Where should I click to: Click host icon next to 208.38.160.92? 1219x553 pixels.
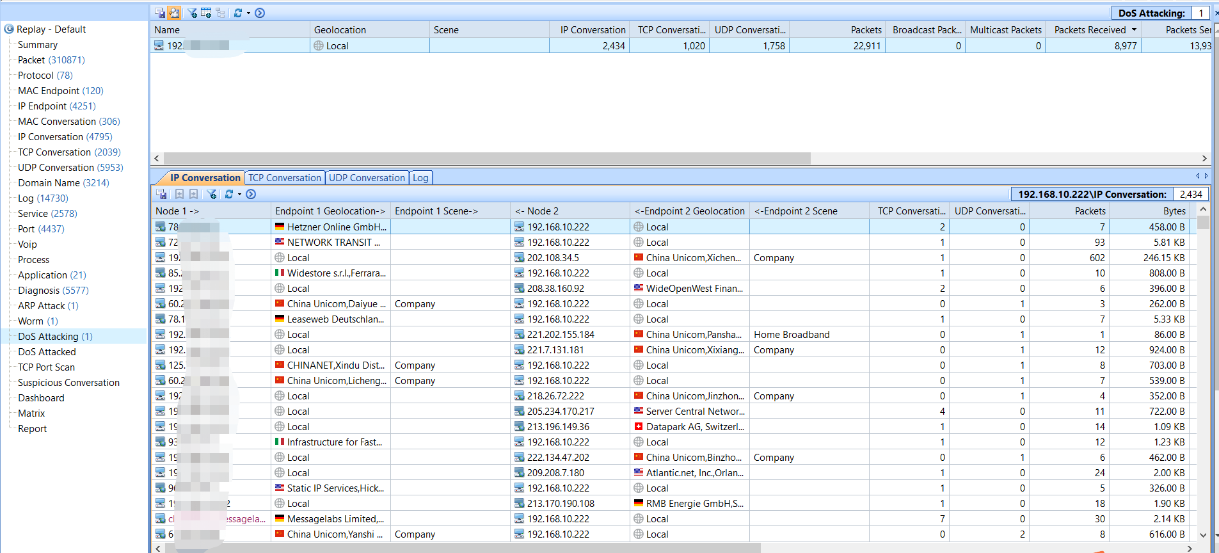(520, 288)
